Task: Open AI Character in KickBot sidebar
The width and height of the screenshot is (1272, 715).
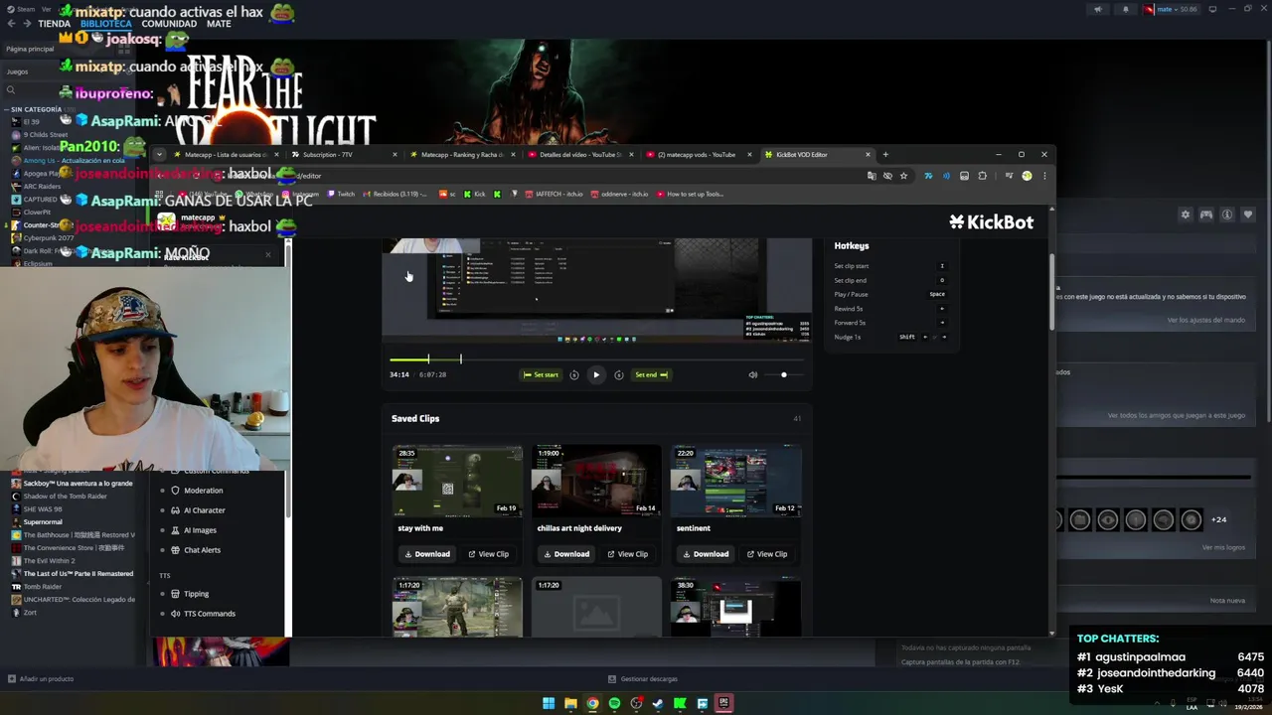Action: [204, 510]
